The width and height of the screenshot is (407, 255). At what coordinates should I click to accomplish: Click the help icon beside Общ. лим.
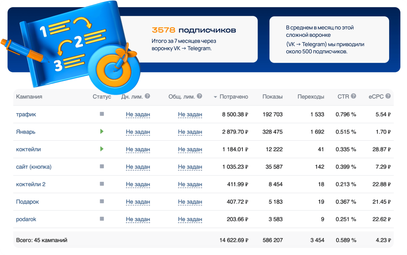pos(200,96)
